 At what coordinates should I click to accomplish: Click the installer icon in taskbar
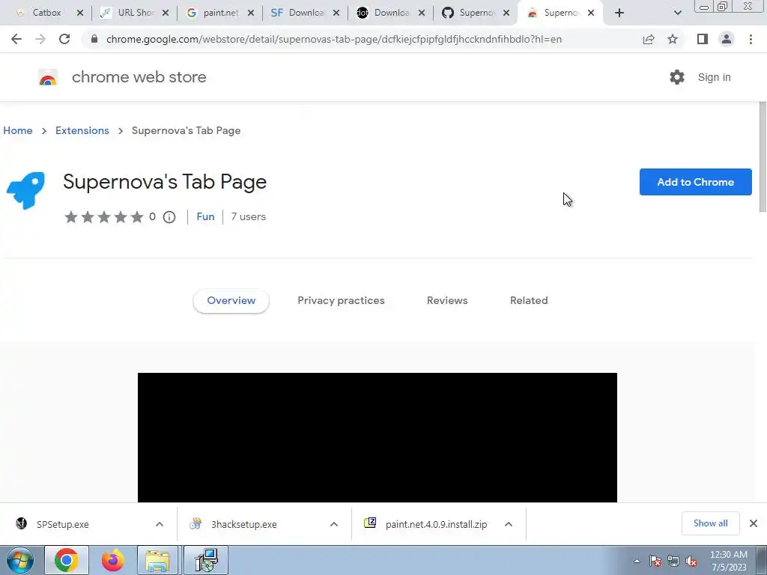206,560
